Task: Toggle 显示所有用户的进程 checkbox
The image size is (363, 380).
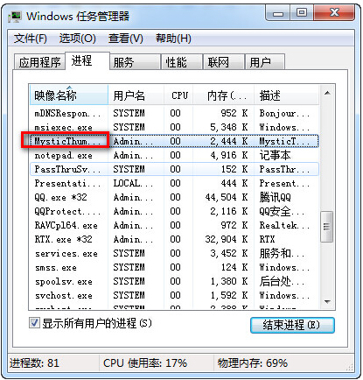Action: click(x=34, y=323)
